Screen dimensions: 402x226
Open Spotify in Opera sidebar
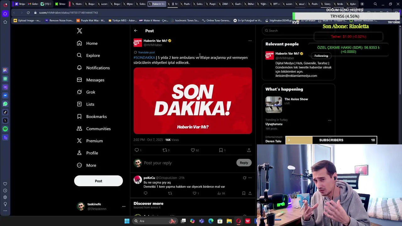click(x=5, y=129)
